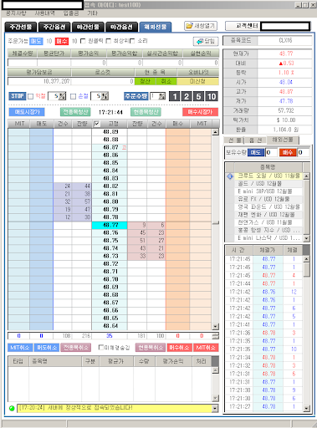Open the 공지사항 menu

pos(16,13)
